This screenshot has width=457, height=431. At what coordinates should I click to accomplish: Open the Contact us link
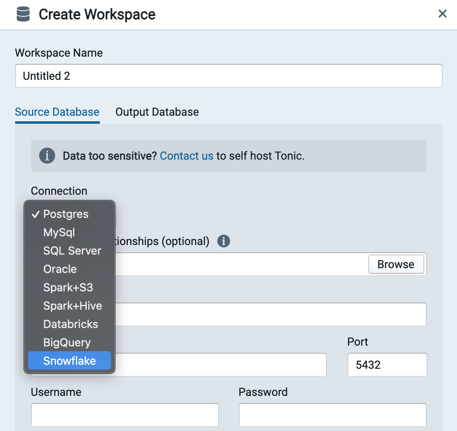187,156
